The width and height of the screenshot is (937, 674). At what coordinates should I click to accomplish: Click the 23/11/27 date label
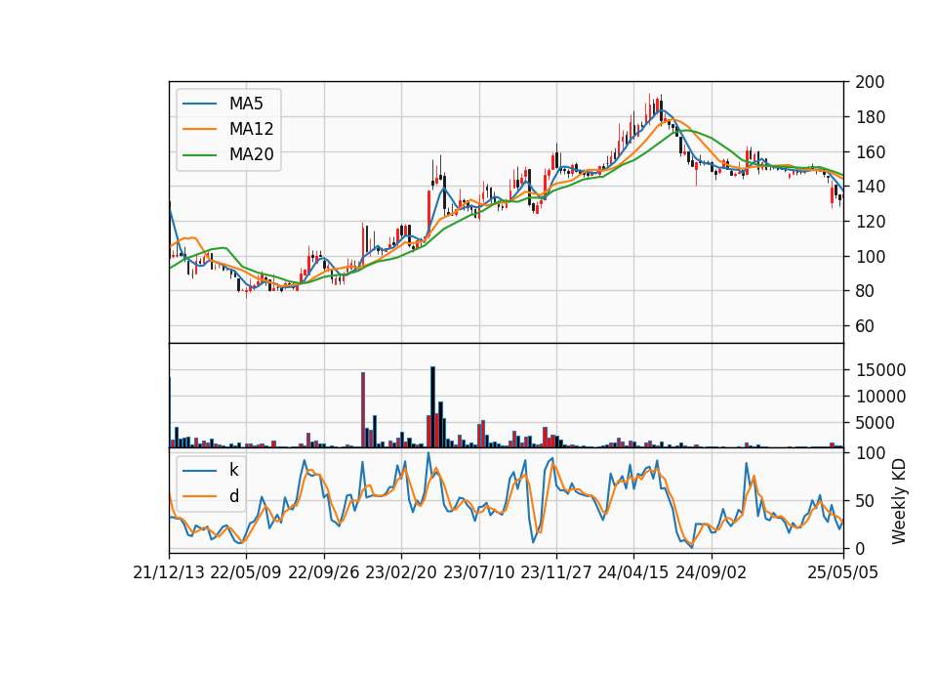[x=556, y=572]
